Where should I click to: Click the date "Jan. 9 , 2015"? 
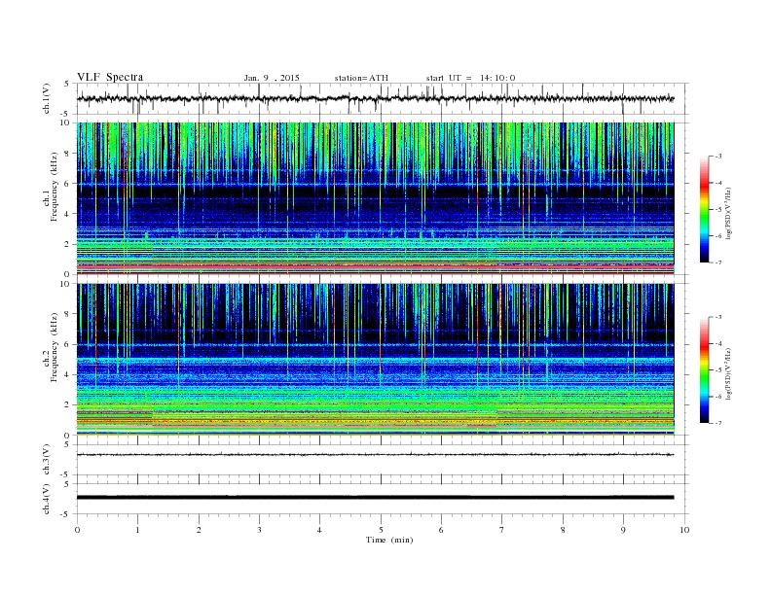pyautogui.click(x=272, y=78)
